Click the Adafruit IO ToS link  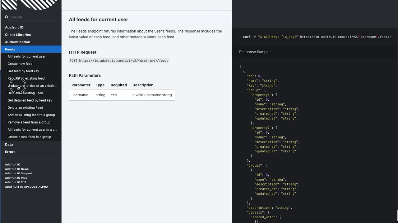tap(16, 182)
